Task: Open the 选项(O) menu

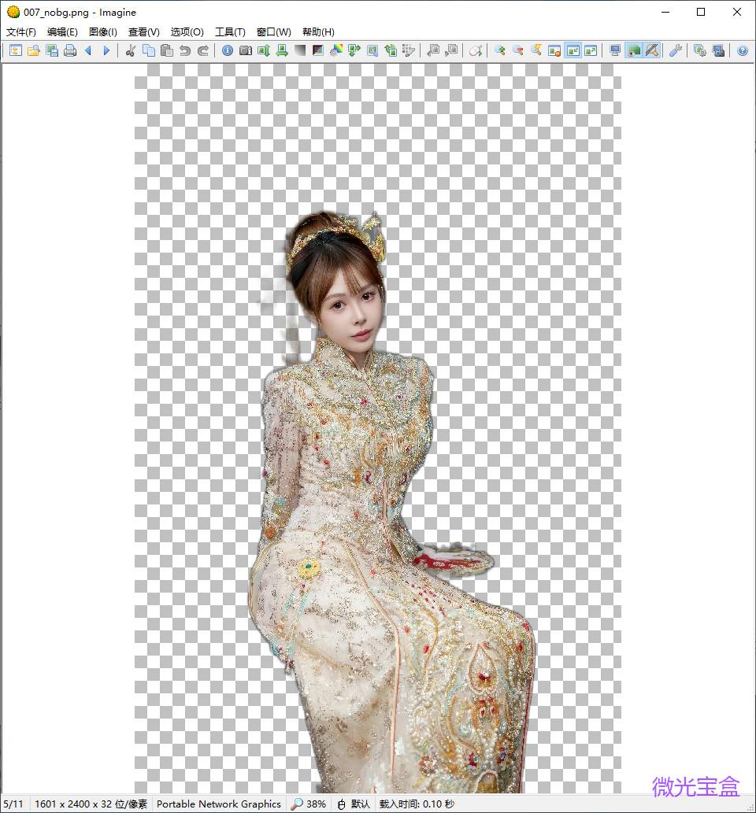Action: coord(187,32)
